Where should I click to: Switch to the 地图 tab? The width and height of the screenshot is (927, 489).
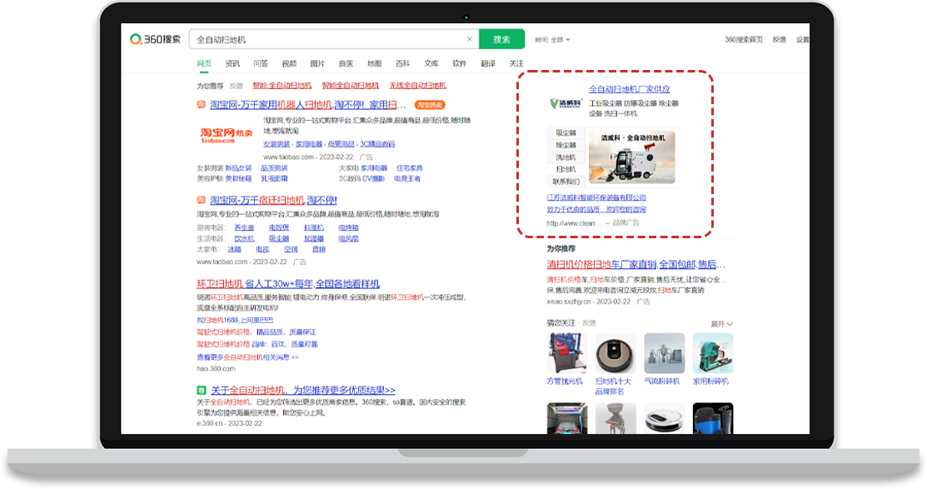pyautogui.click(x=374, y=63)
